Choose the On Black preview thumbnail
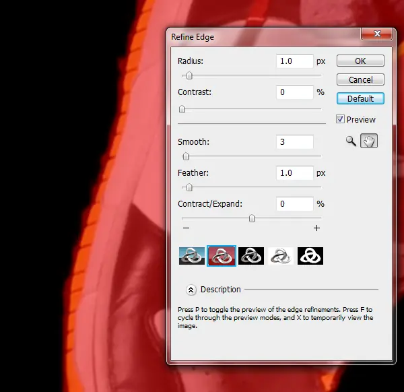The width and height of the screenshot is (404, 392). [251, 256]
